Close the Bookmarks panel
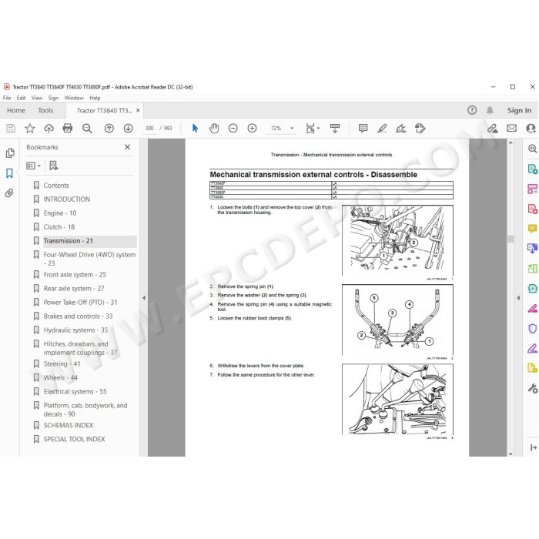Screen dimensions: 539x539 pos(127,147)
